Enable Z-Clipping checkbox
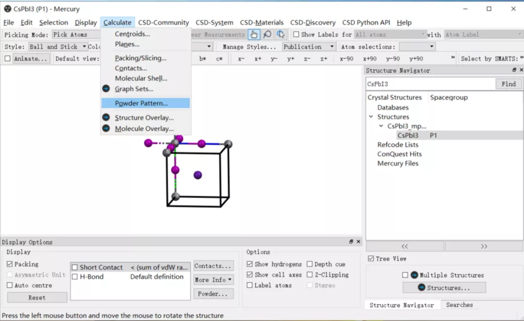This screenshot has height=321, width=524. click(x=310, y=274)
